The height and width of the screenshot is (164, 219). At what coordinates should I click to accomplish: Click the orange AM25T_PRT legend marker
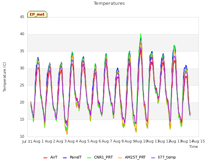pos(120,158)
